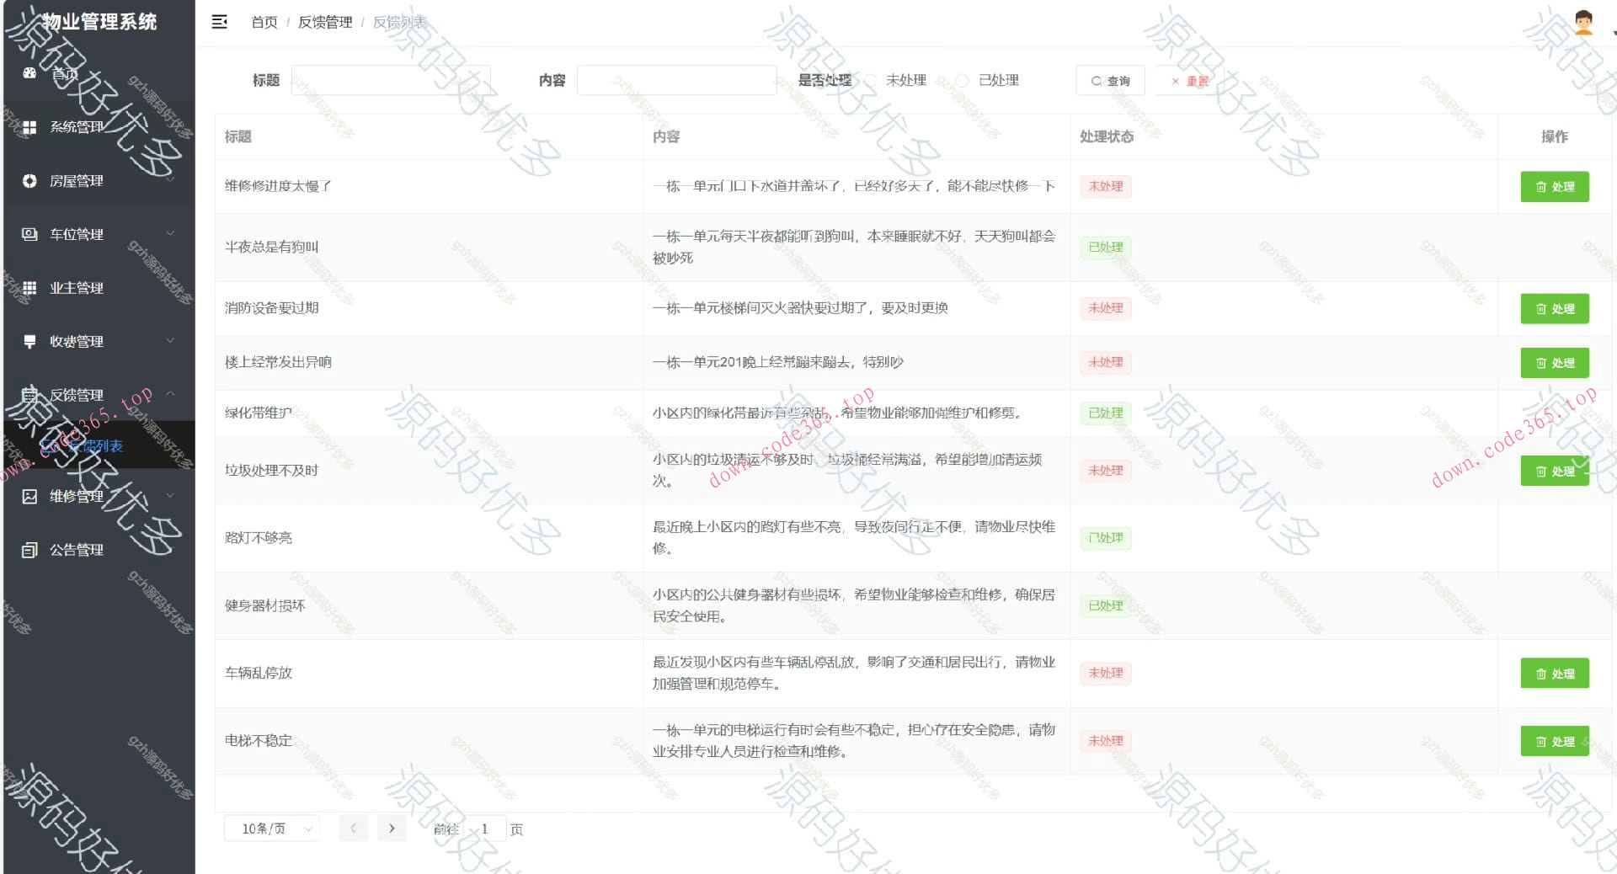Click 处理 on the 电梯不稳定 feedback row

(x=1555, y=741)
